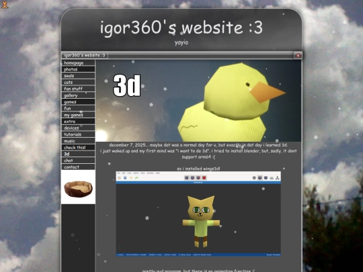The width and height of the screenshot is (363, 272).
Task: Click the 'so i installed wings3d!' text
Action: coord(198,169)
